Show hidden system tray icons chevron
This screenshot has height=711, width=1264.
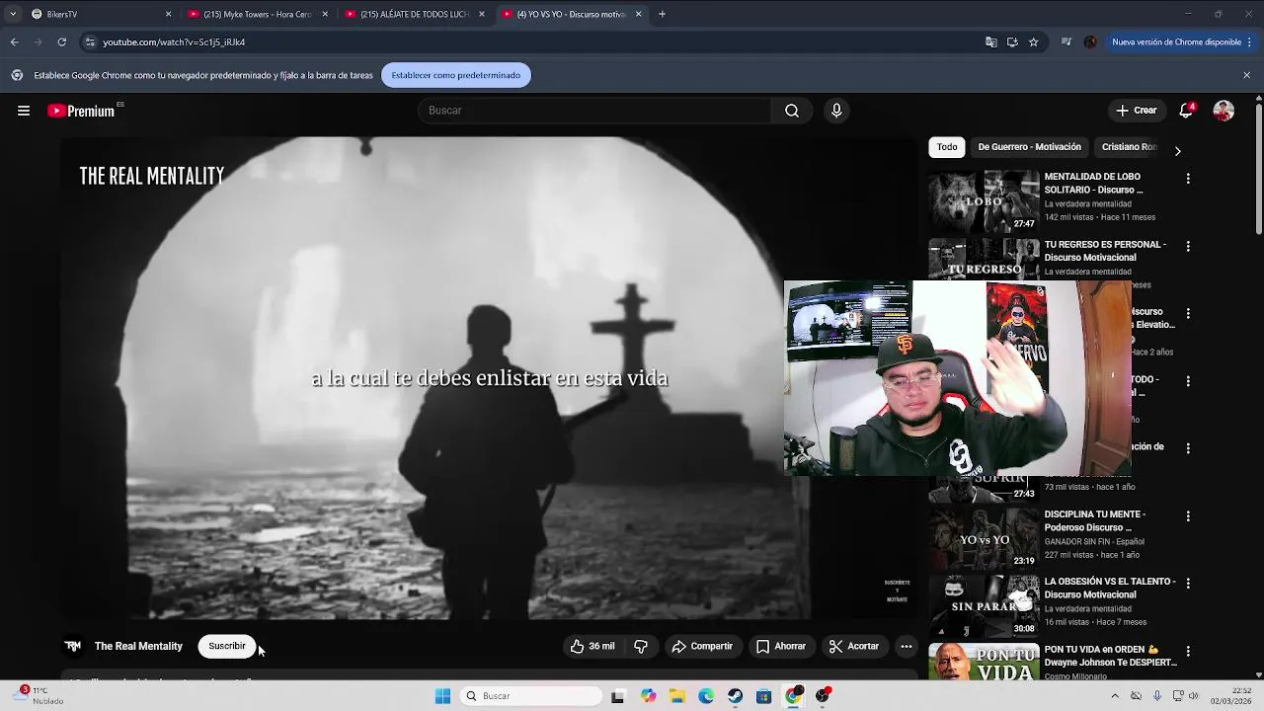coord(1115,696)
